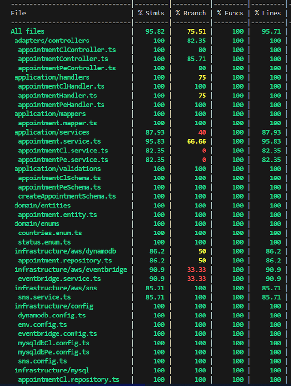Viewport: 291px width, 386px height.
Task: Click the application/validations folder row
Action: (58, 169)
